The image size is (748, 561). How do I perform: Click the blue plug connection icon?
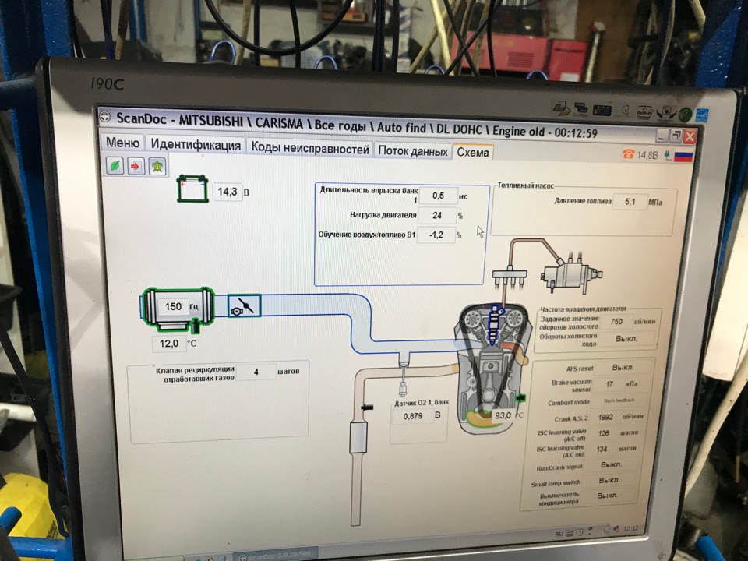[667, 156]
